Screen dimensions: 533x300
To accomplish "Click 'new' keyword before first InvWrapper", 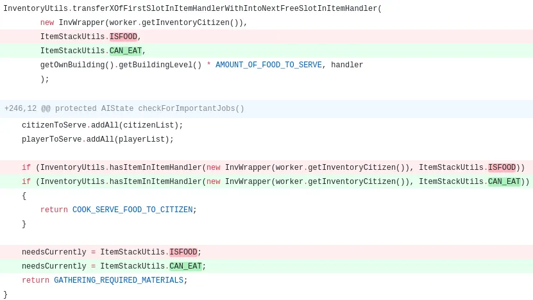I will pos(47,23).
